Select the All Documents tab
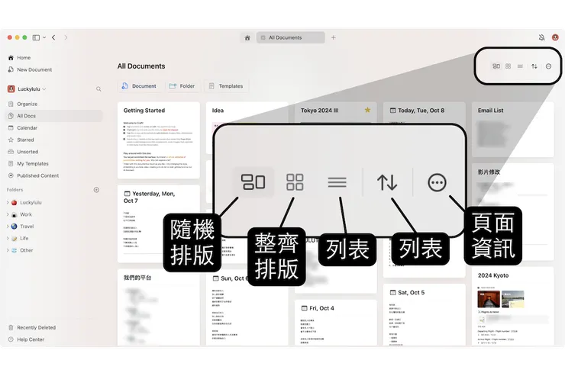The image size is (565, 376). tap(290, 37)
